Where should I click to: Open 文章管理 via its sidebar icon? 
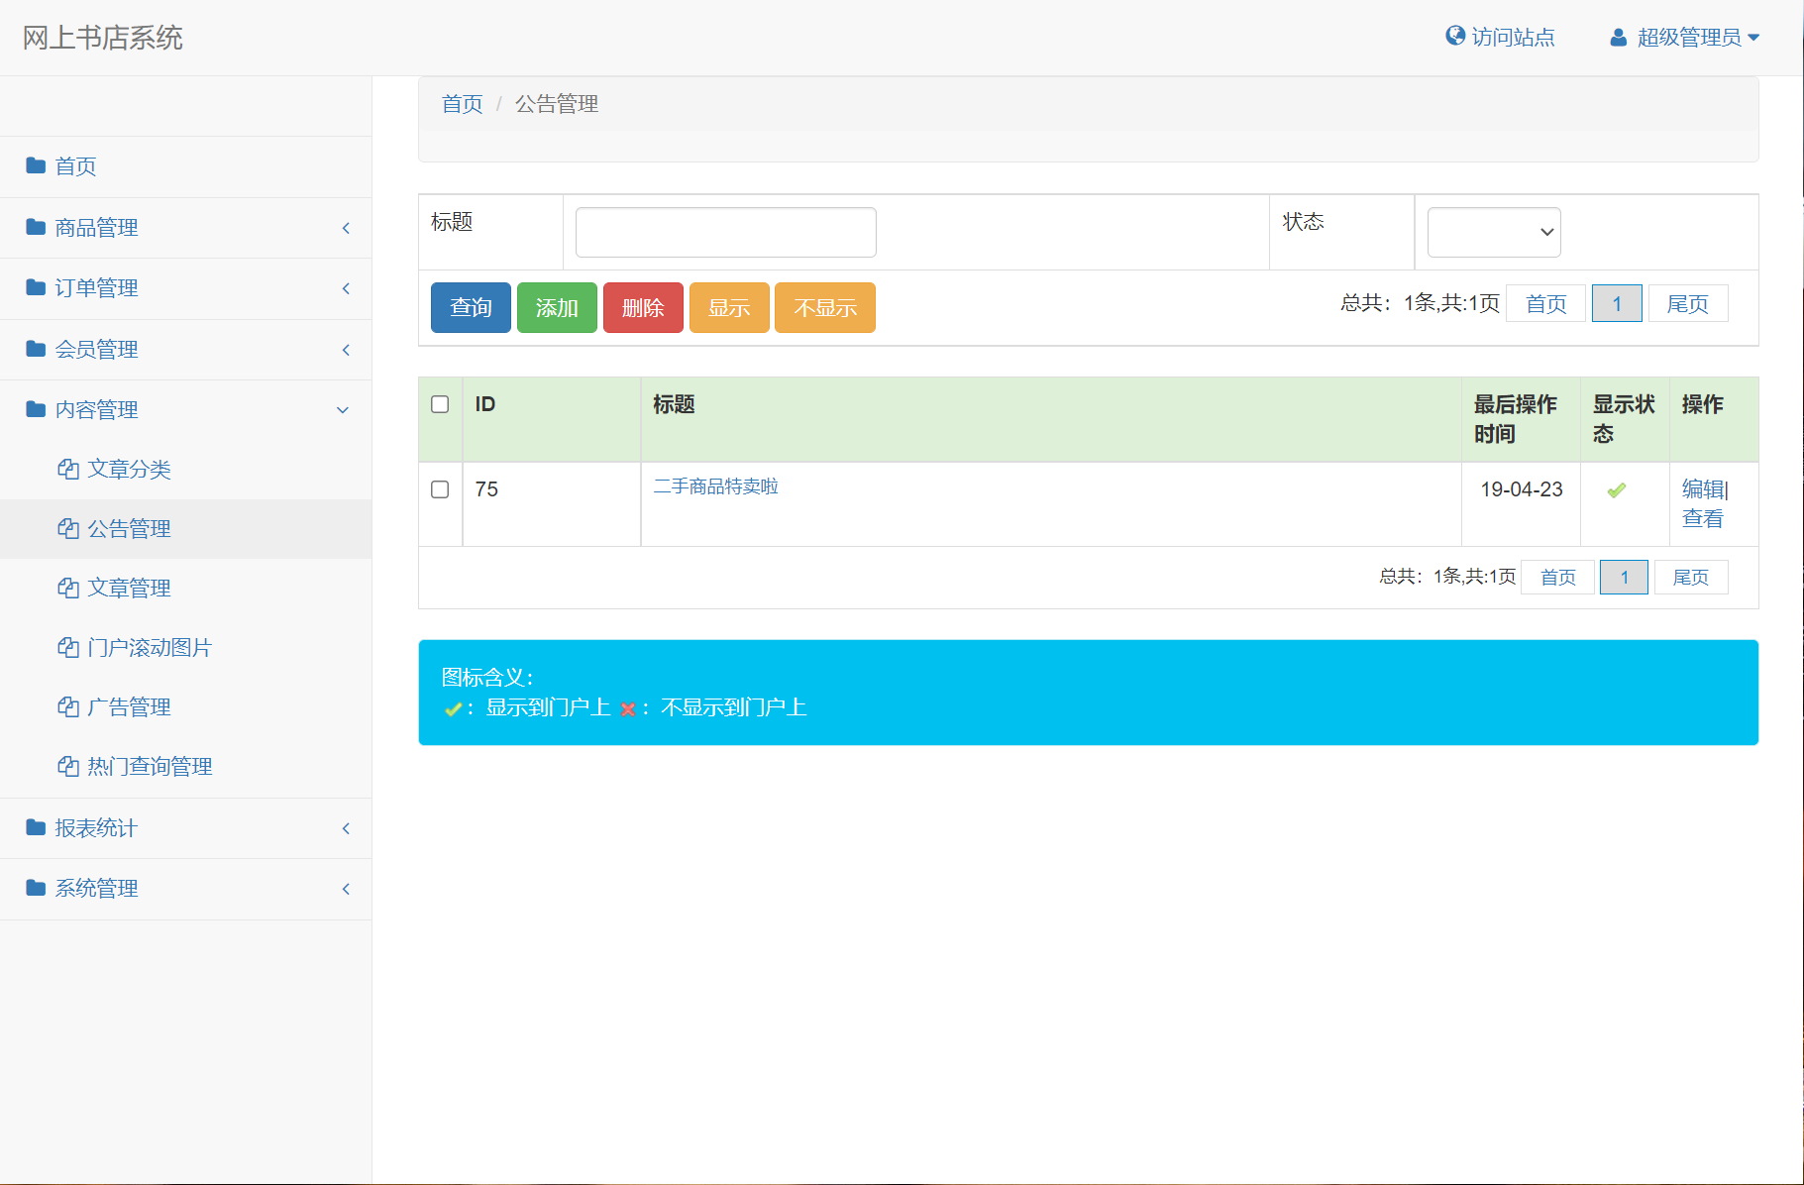click(67, 588)
